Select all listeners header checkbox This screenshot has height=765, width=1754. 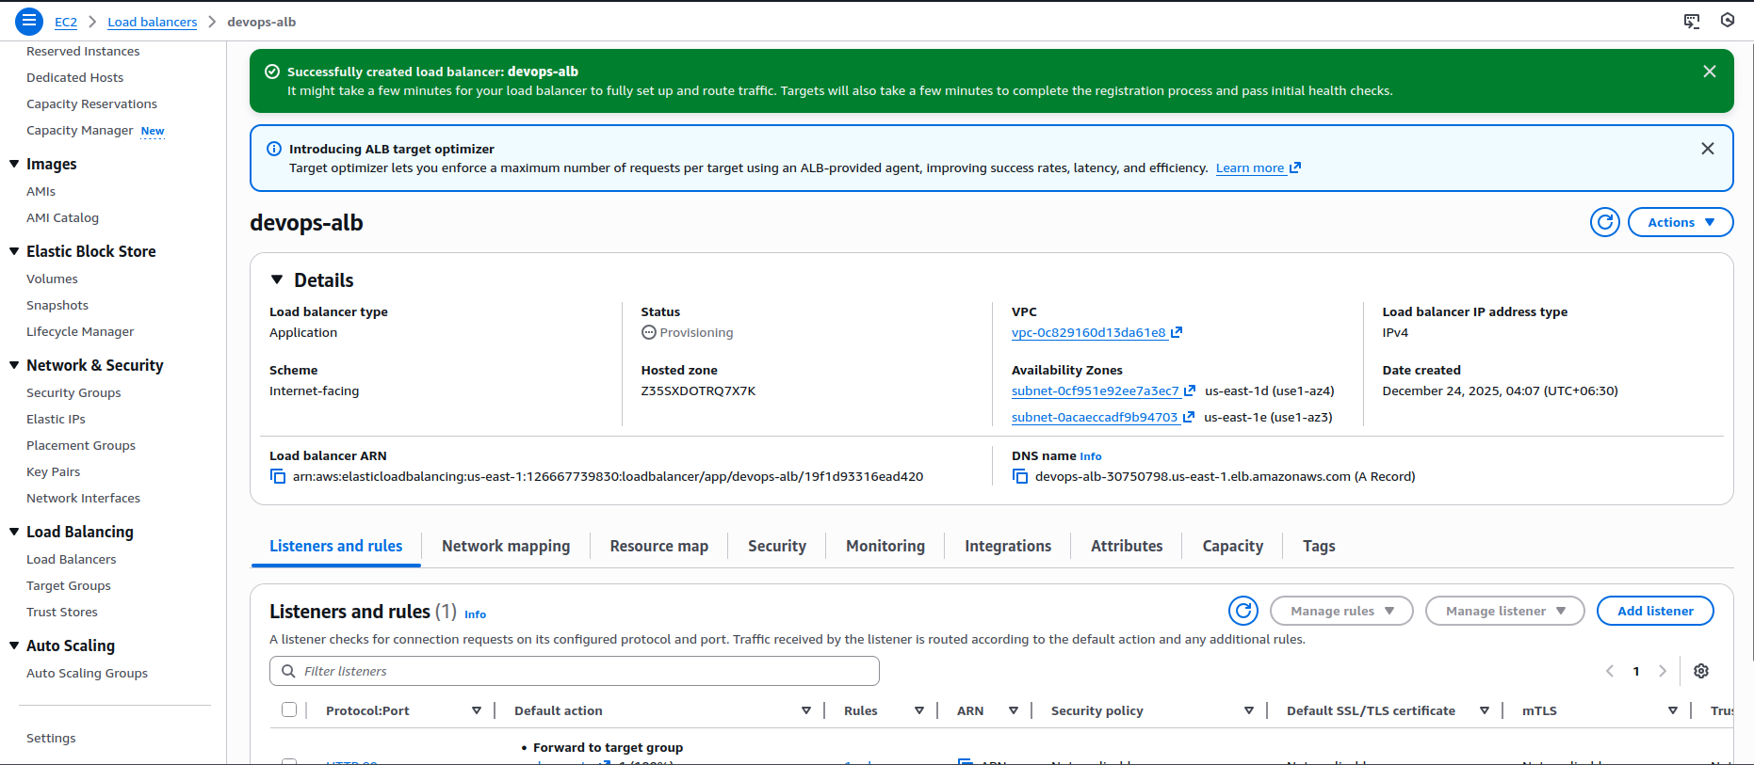(x=289, y=709)
